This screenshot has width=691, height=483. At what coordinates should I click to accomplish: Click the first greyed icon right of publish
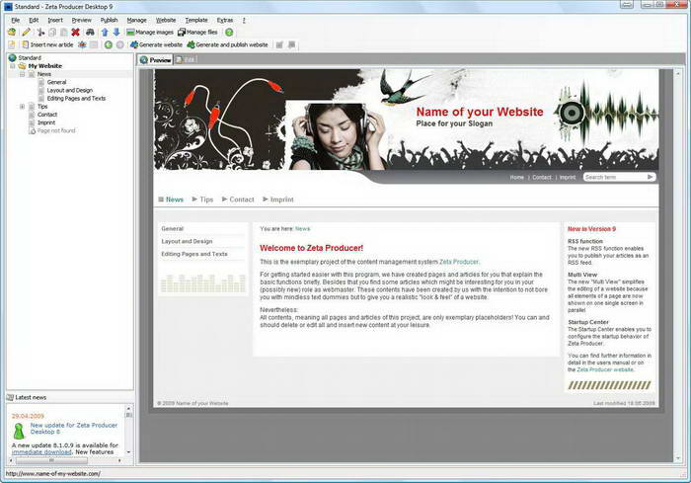click(279, 44)
